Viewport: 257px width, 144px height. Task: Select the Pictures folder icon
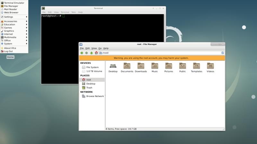pyautogui.click(x=169, y=68)
